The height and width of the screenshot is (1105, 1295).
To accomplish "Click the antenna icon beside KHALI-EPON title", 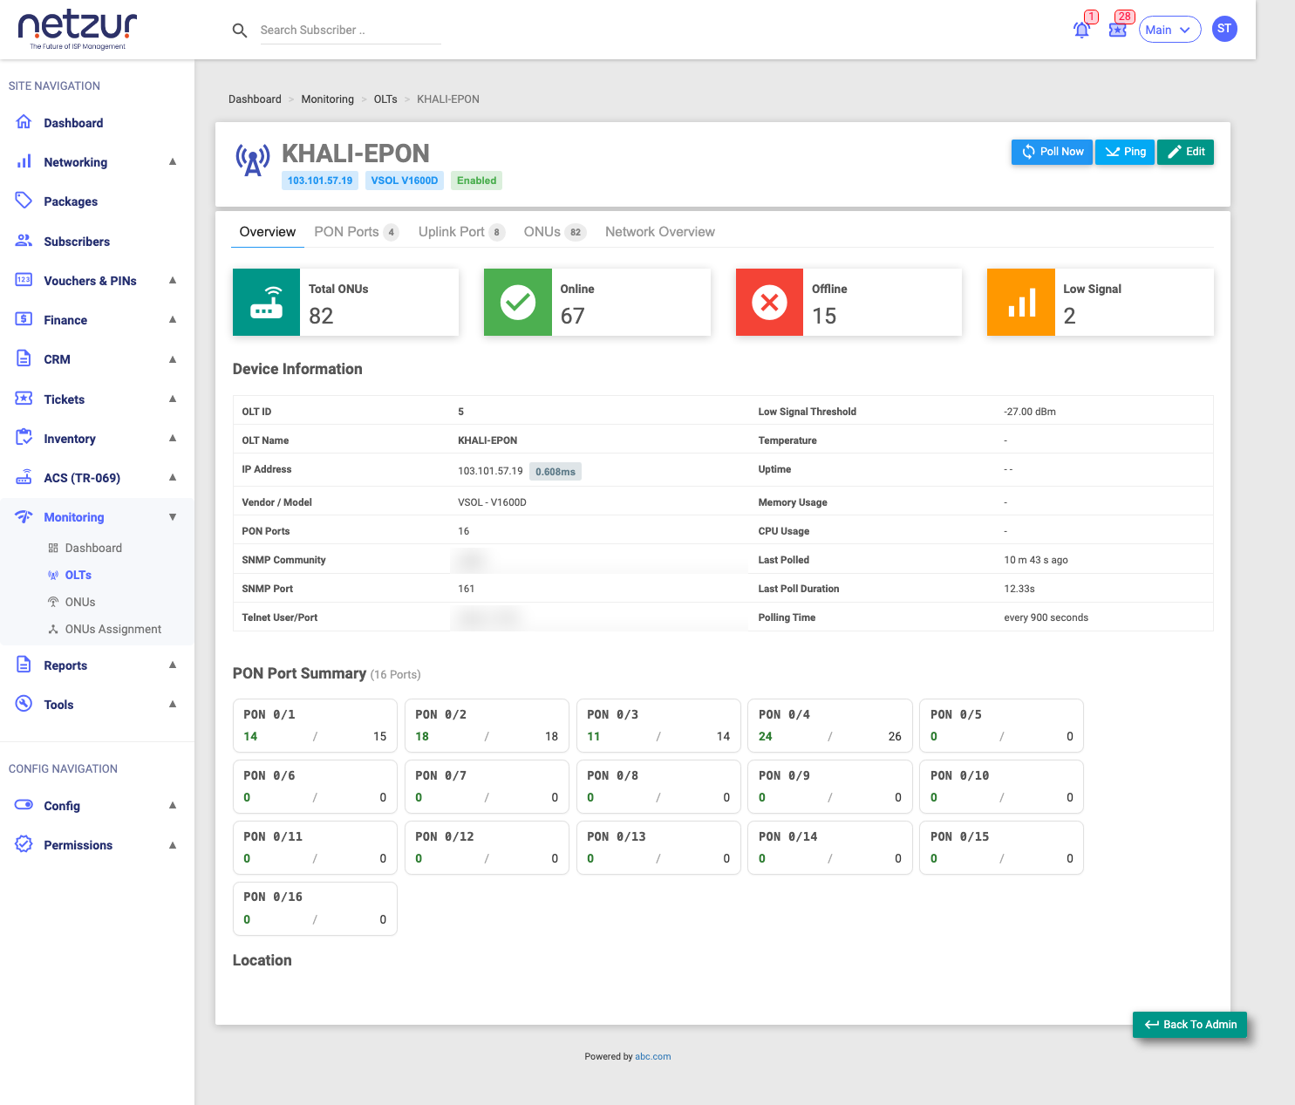I will (253, 160).
